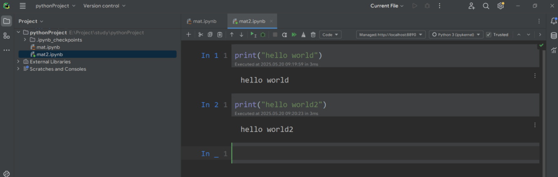Open more tool windows ellipsis
Viewport: 558px width, 177px height.
[x=6, y=50]
